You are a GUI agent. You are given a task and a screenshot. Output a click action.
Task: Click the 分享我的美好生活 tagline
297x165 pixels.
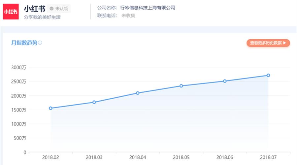pos(42,17)
